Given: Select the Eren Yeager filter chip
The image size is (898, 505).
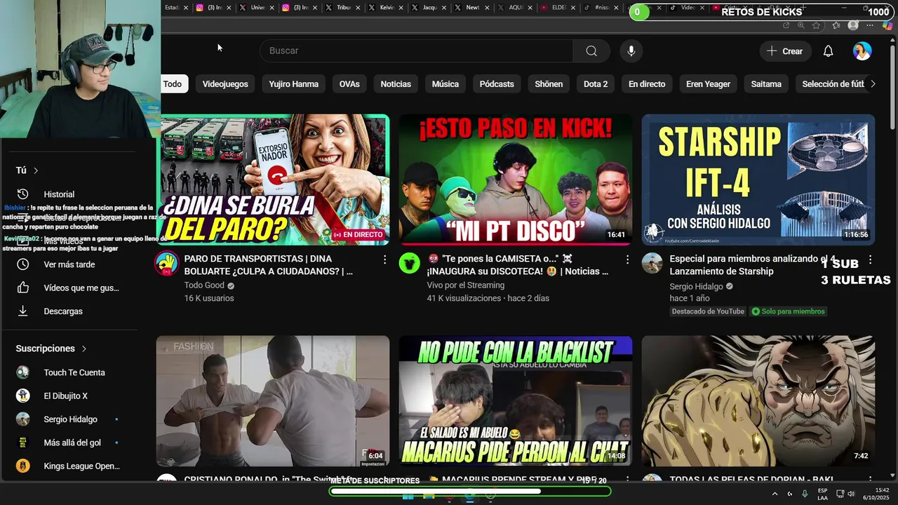Looking at the screenshot, I should [708, 84].
